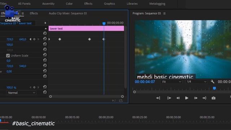This screenshot has width=231, height=130.
Task: Click the 729,0 position X value
Action: 10,39
